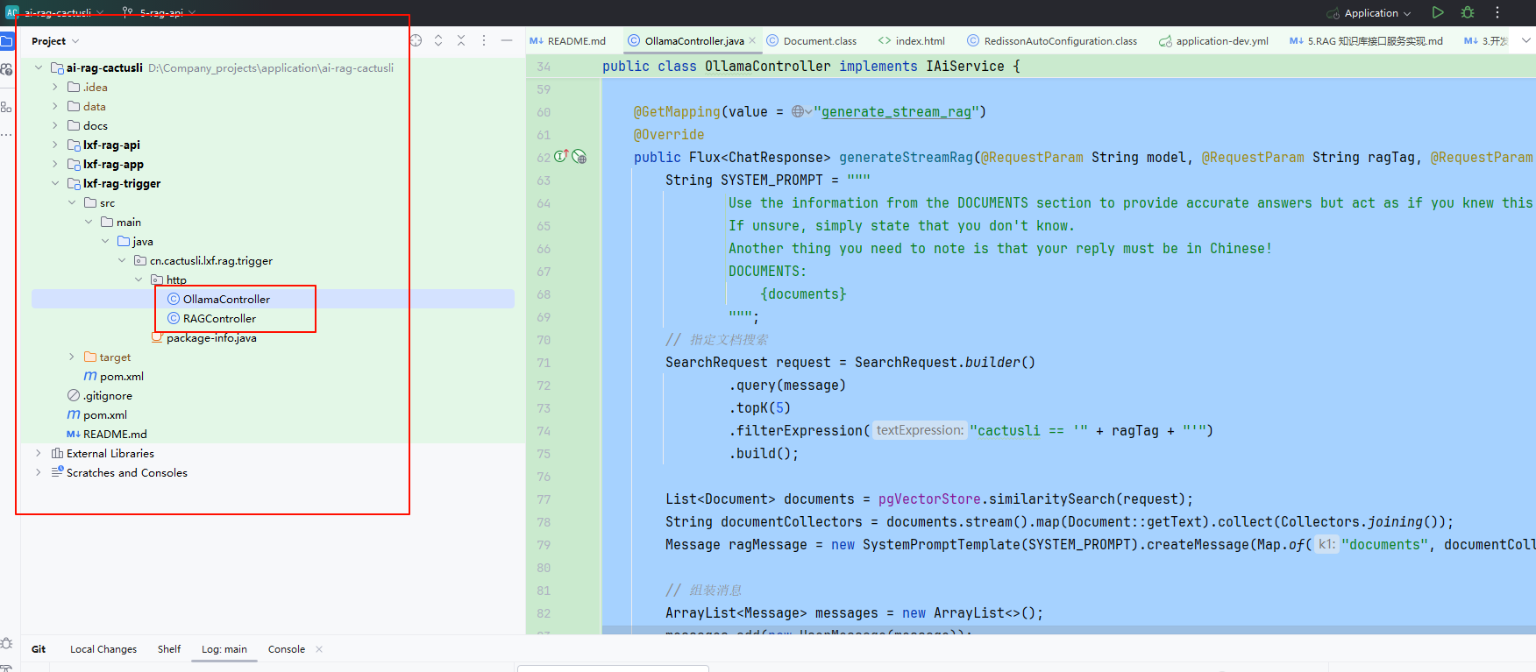Expand the target folder
The image size is (1536, 672).
[72, 357]
